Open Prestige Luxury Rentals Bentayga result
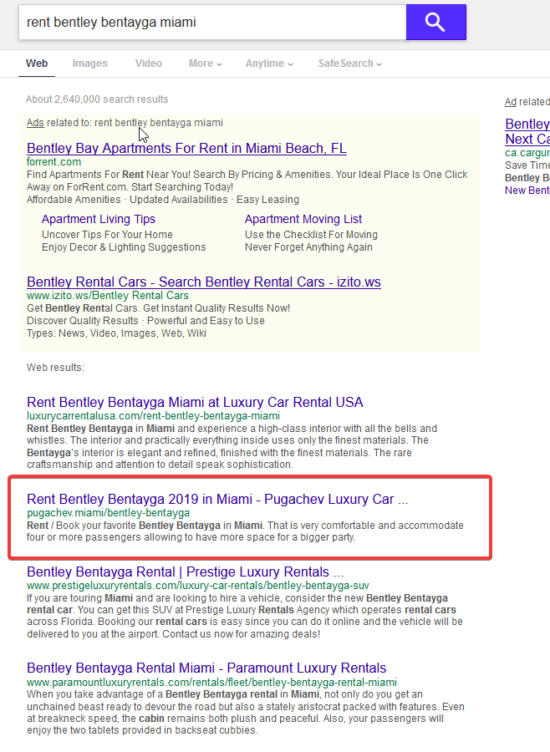 186,572
